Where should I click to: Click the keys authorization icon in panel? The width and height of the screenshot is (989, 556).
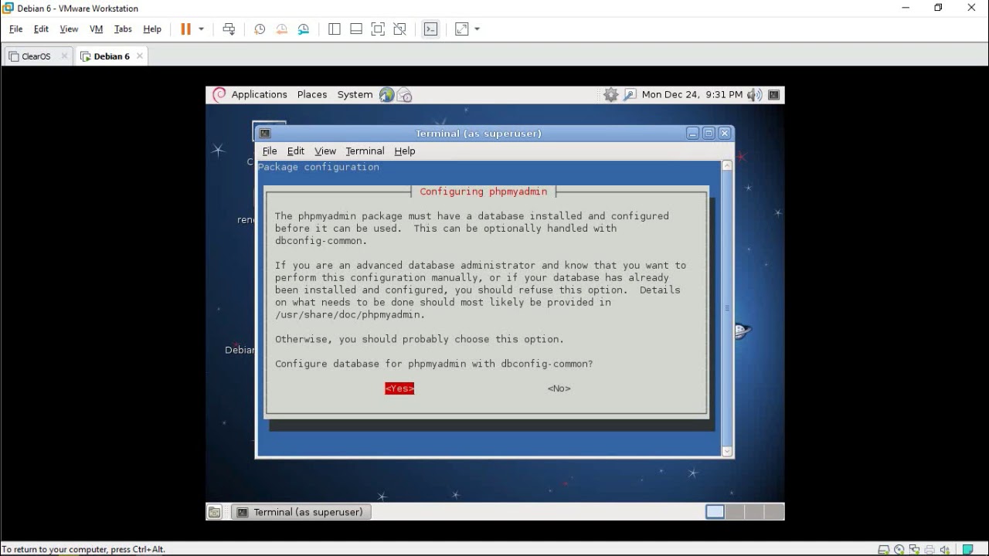[x=630, y=95]
